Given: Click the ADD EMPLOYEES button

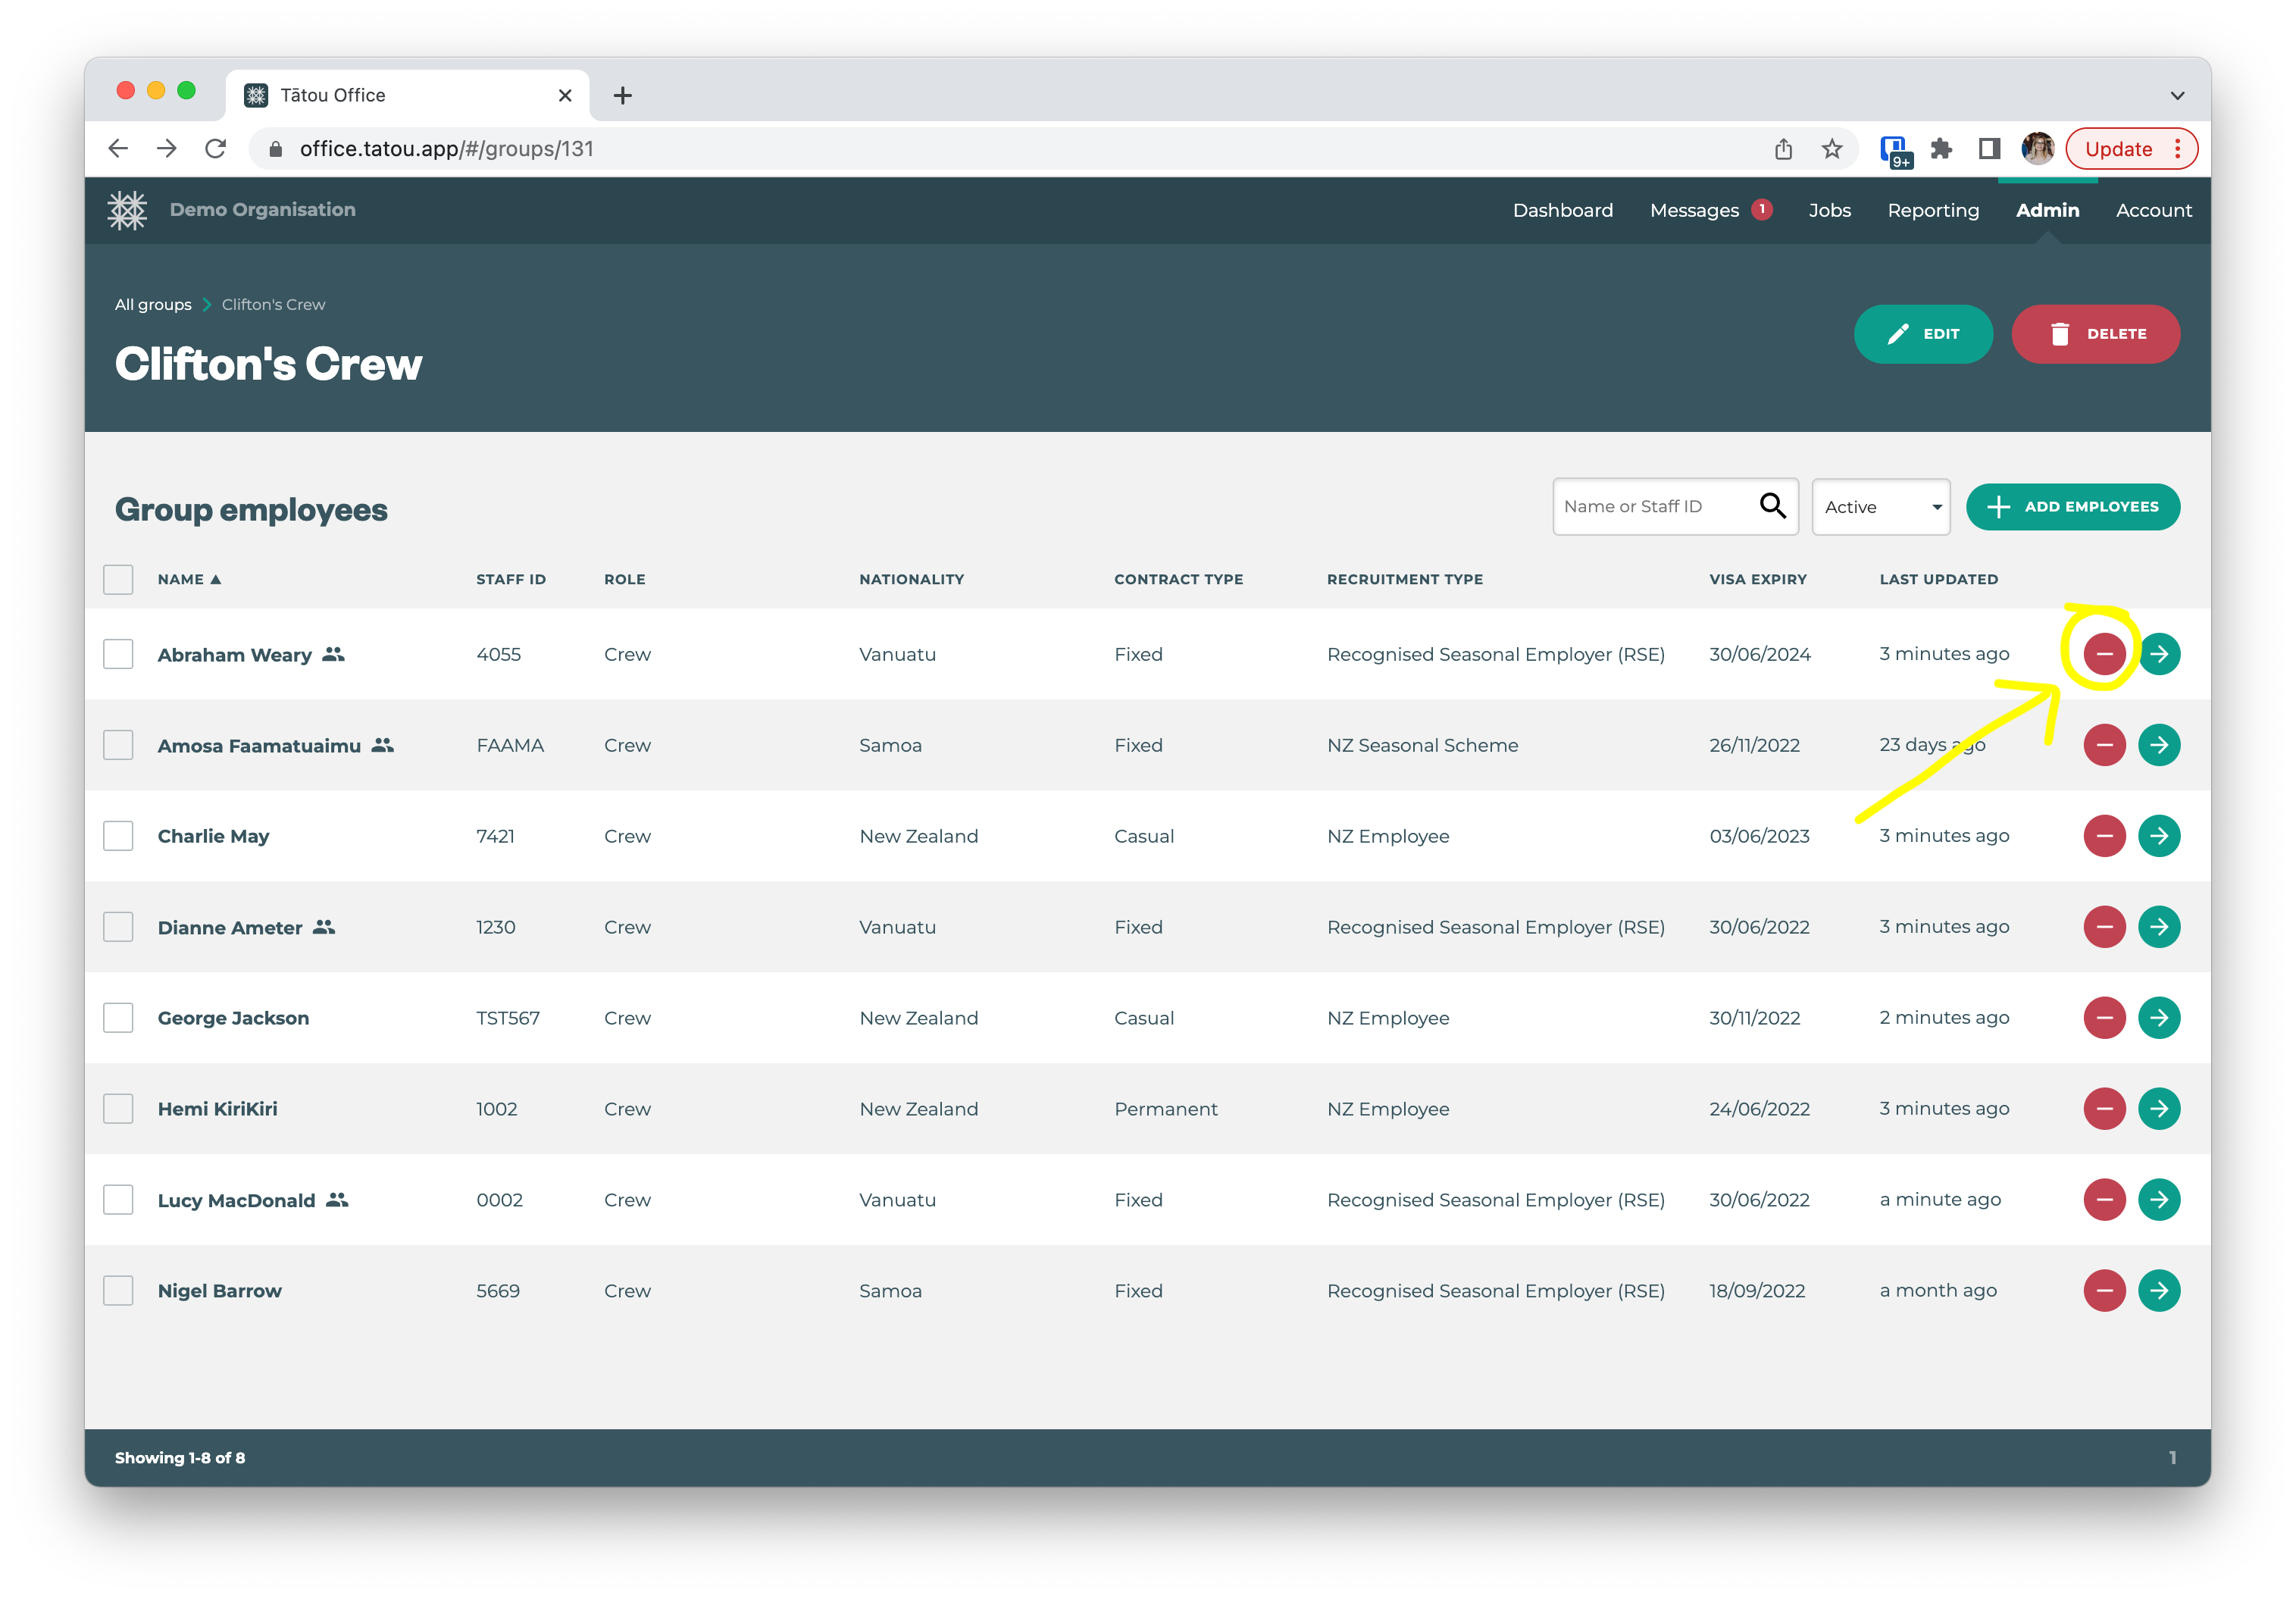Looking at the screenshot, I should click(2072, 507).
